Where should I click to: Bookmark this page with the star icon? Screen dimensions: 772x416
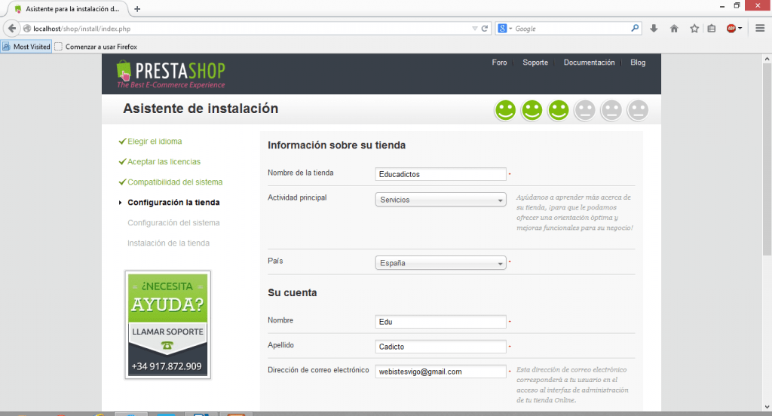coord(694,29)
